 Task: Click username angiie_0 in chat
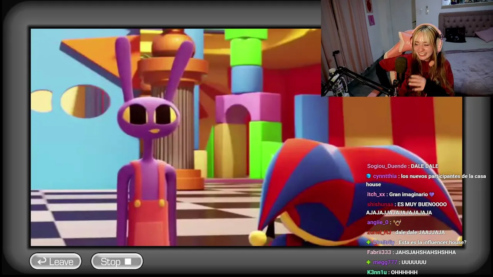[378, 222]
